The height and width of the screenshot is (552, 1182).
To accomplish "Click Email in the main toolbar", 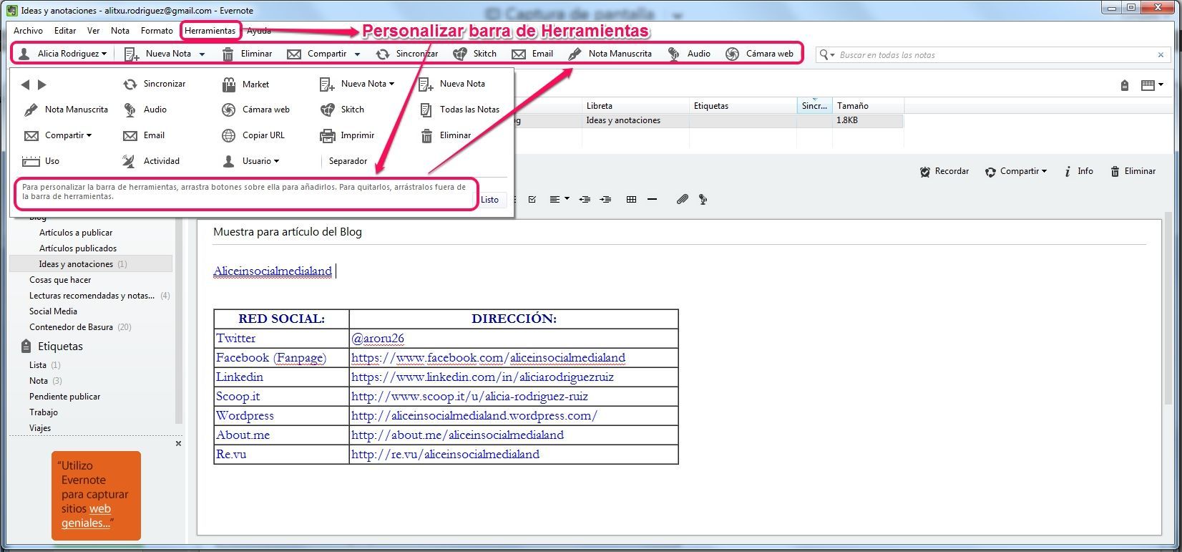I will coord(532,54).
